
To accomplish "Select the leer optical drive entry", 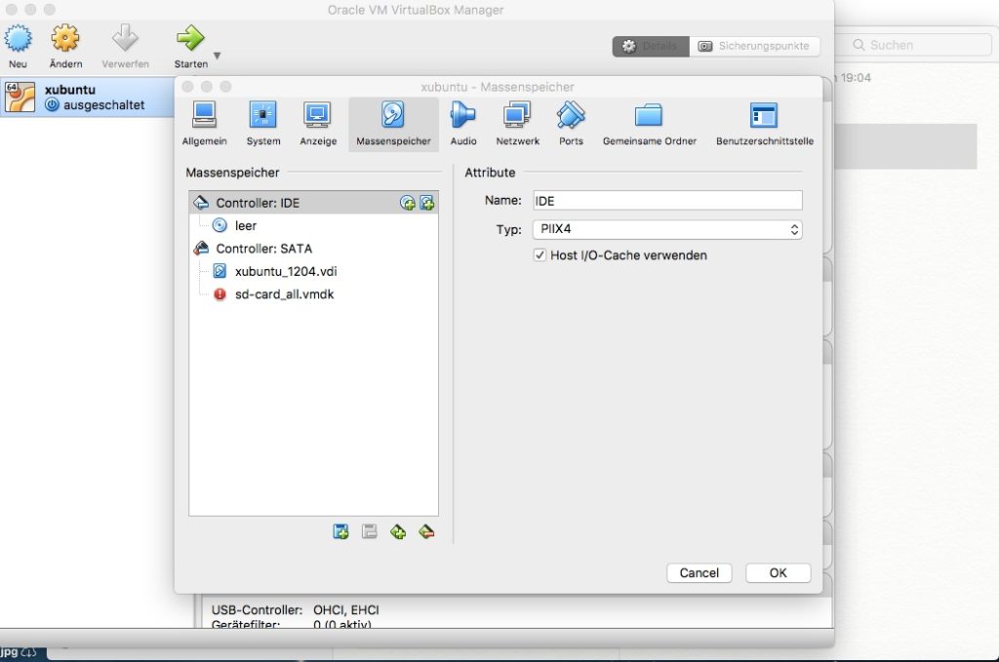I will 313,225.
